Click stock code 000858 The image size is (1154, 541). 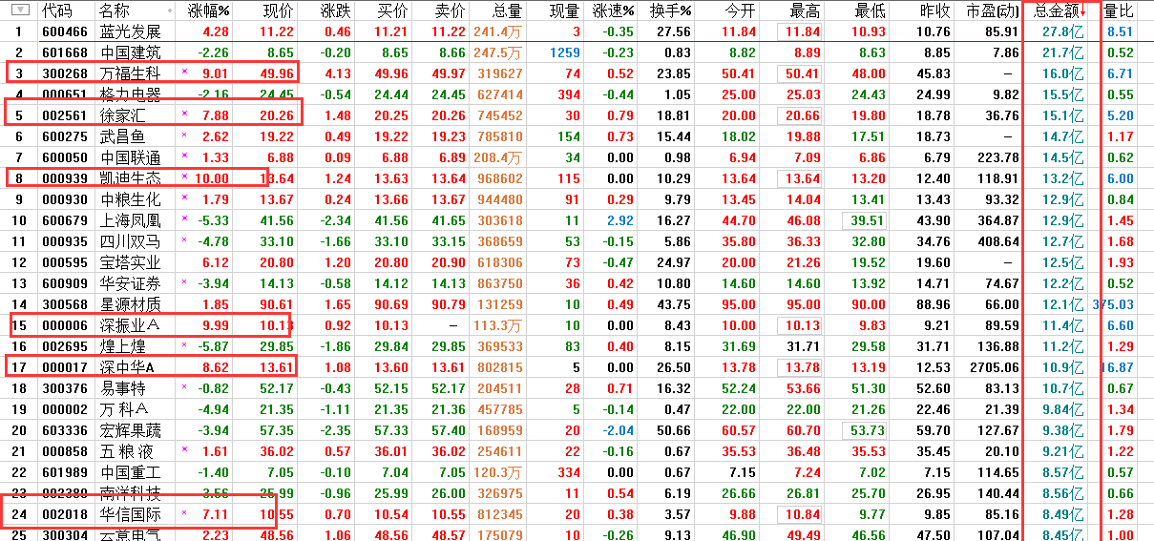tap(64, 451)
